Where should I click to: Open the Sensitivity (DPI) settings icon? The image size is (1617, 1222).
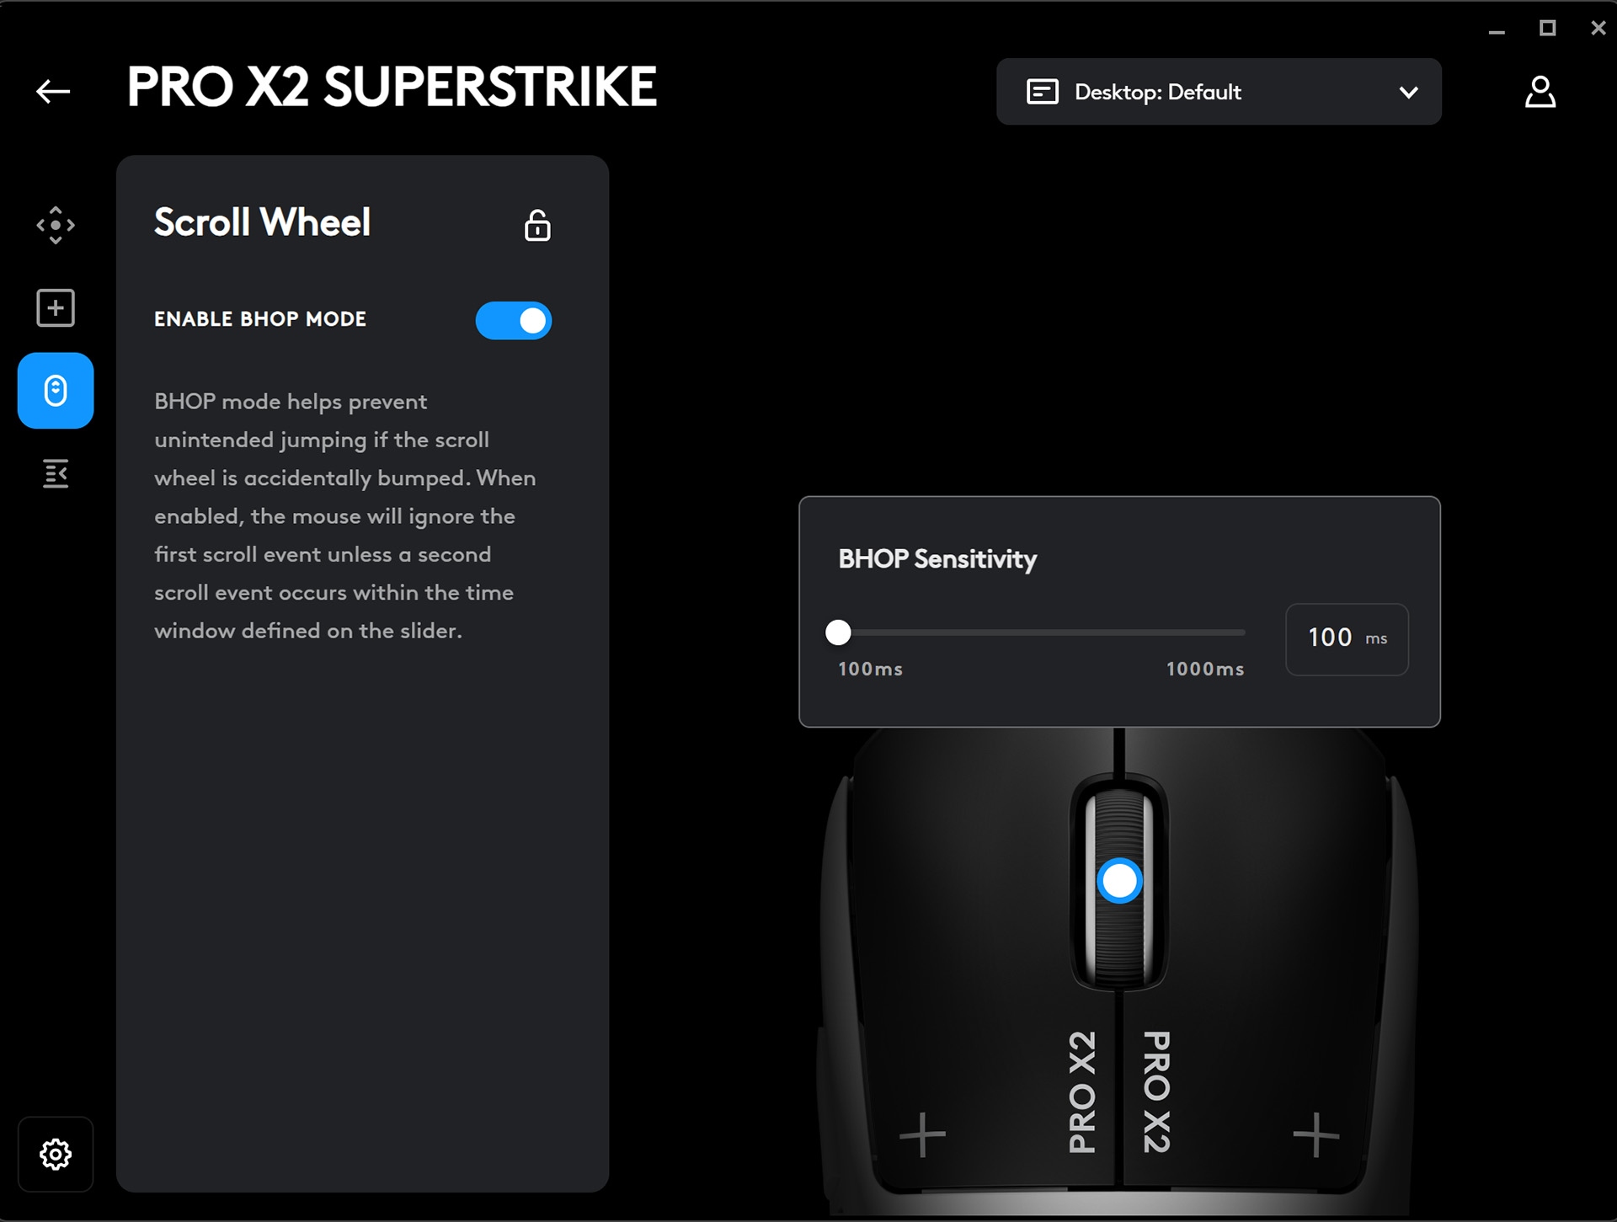point(55,224)
